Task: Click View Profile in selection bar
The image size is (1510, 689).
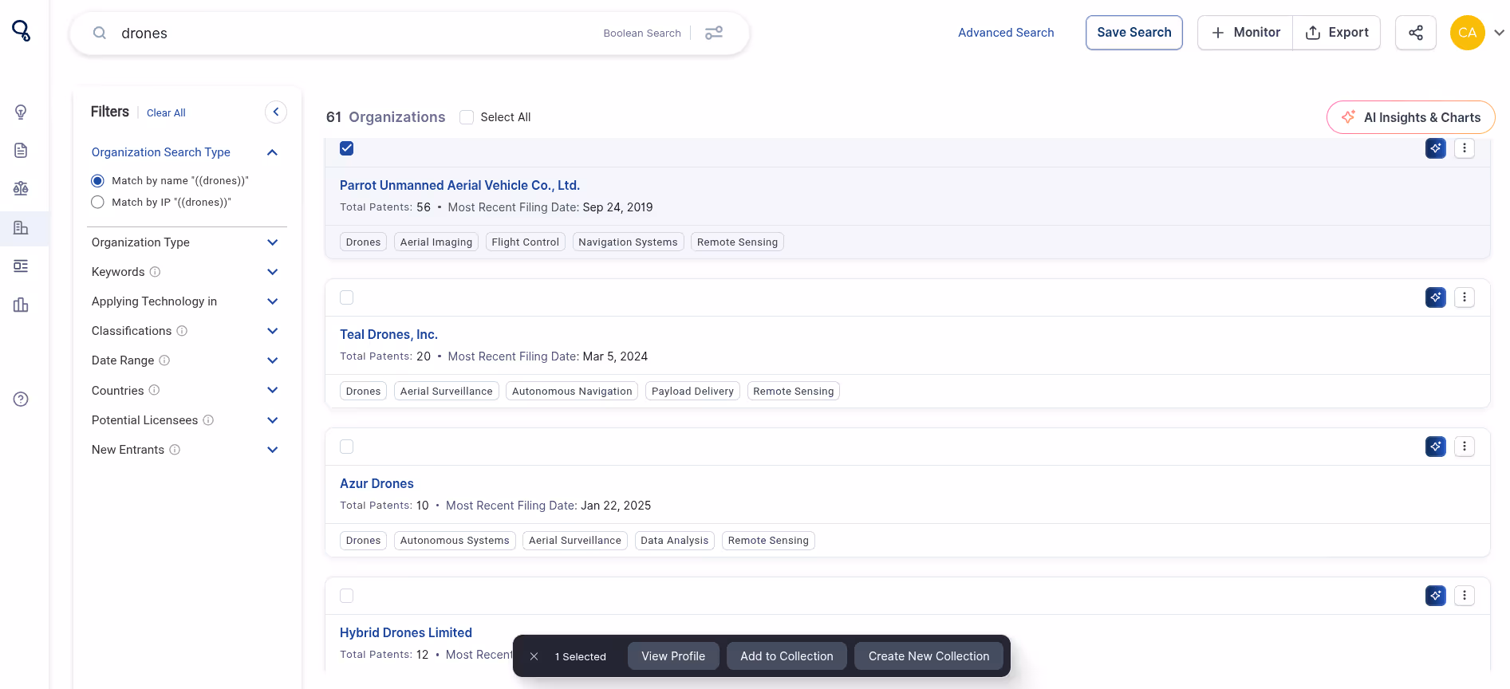Action: (673, 656)
